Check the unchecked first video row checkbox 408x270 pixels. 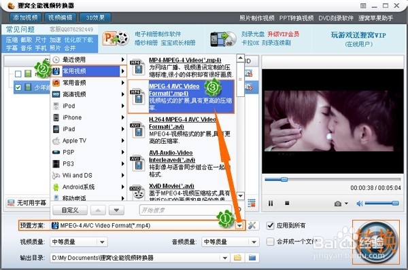click(x=18, y=74)
